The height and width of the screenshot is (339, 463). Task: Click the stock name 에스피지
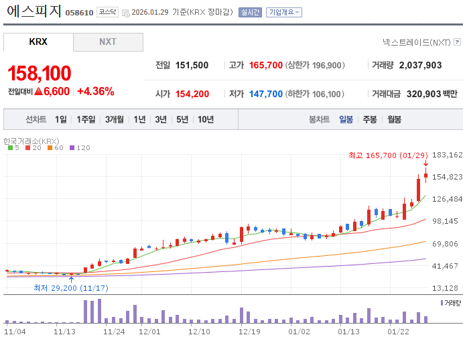click(34, 11)
